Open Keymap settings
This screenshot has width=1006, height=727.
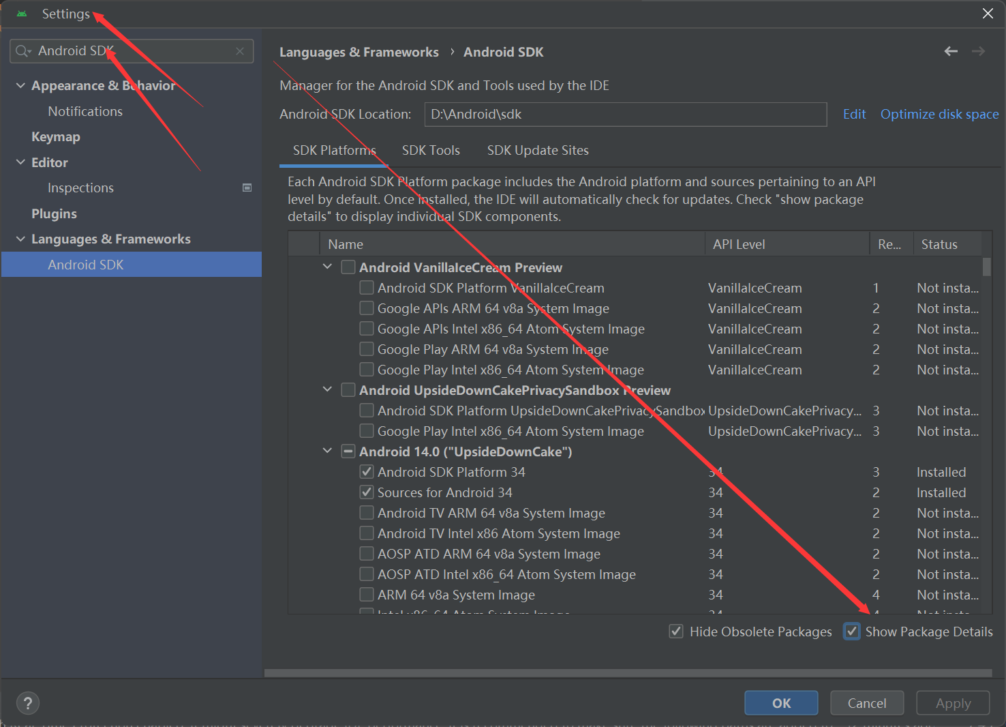[56, 136]
